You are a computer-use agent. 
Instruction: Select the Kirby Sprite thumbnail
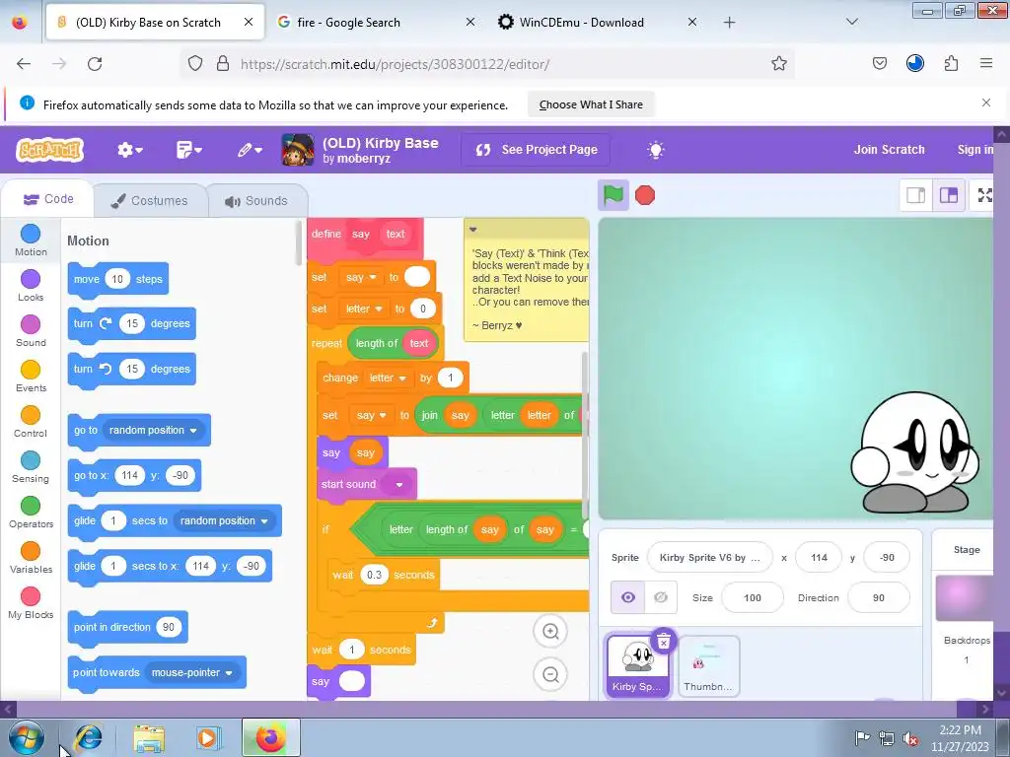click(636, 665)
